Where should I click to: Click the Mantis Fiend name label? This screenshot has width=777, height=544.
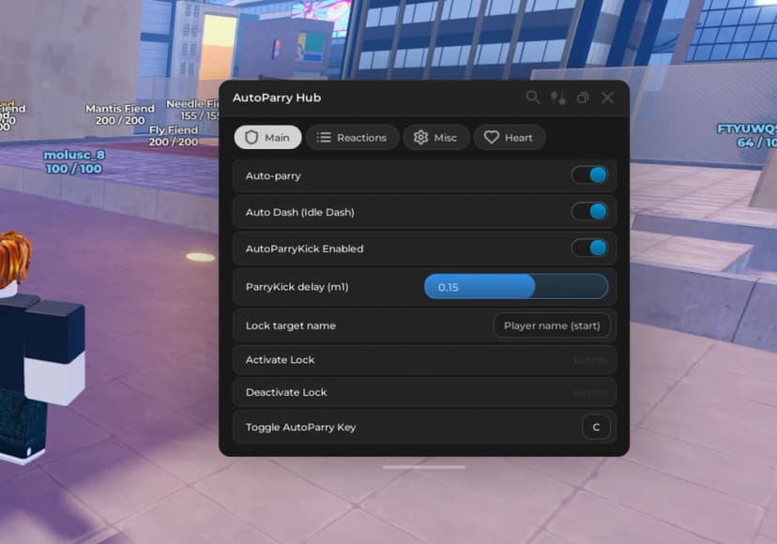click(x=120, y=108)
